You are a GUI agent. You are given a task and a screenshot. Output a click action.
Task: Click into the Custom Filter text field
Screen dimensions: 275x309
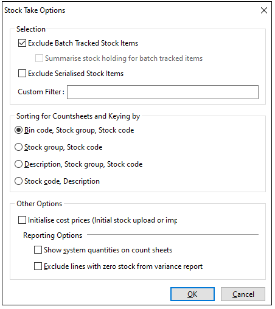click(162, 92)
